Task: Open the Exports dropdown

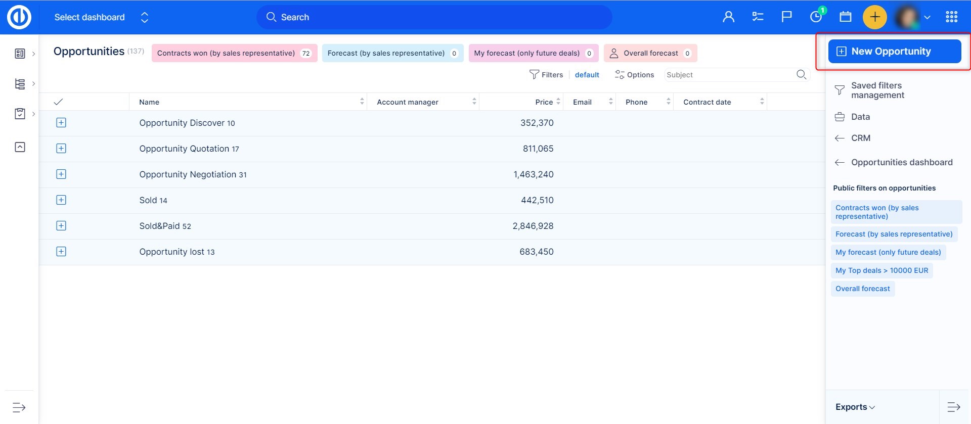Action: (x=855, y=407)
